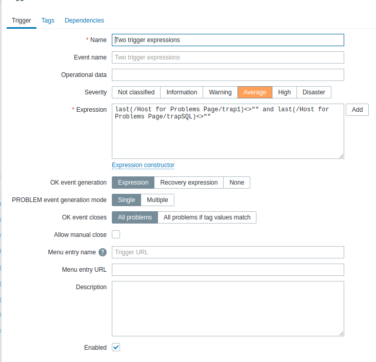Image resolution: width=376 pixels, height=362 pixels.
Task: Select Warning severity
Action: 220,92
